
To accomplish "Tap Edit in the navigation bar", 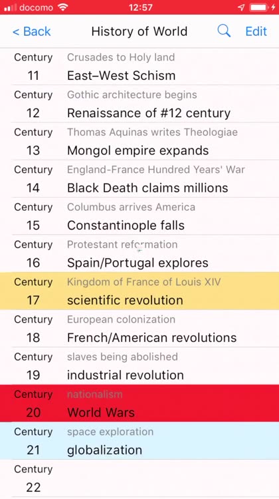I will [256, 31].
